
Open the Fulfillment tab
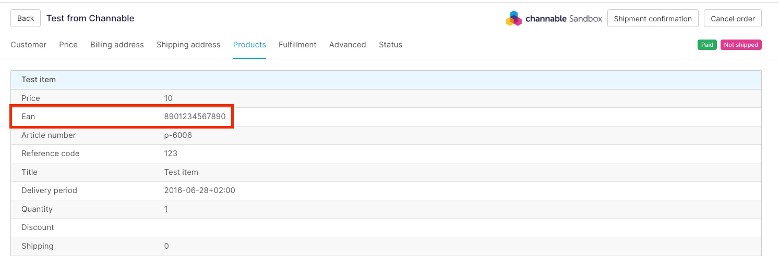[x=297, y=45]
